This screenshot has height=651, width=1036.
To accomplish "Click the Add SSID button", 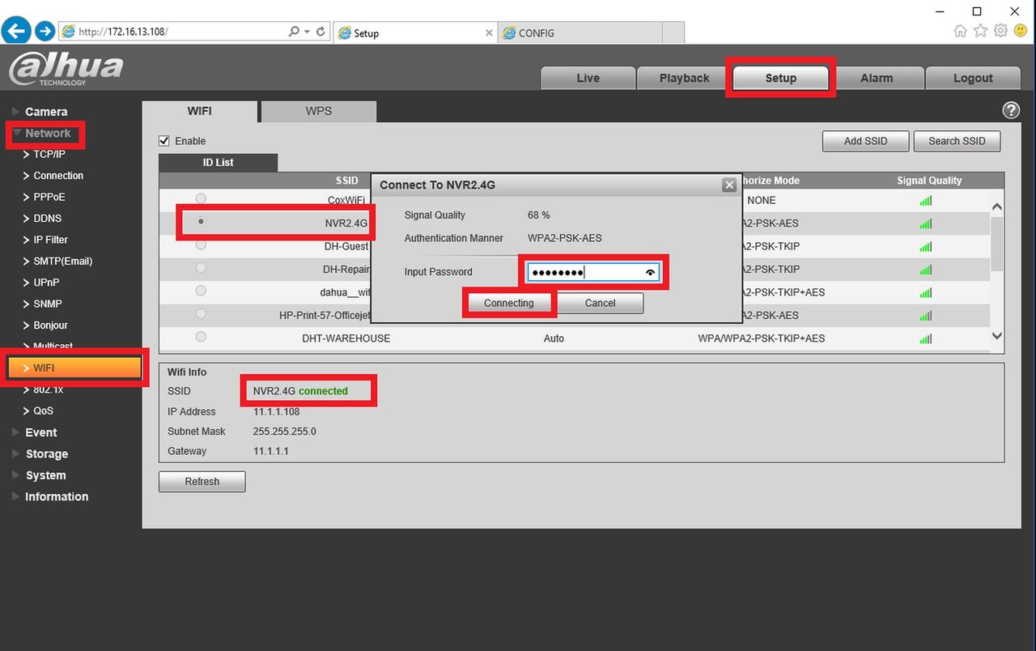I will [x=865, y=141].
